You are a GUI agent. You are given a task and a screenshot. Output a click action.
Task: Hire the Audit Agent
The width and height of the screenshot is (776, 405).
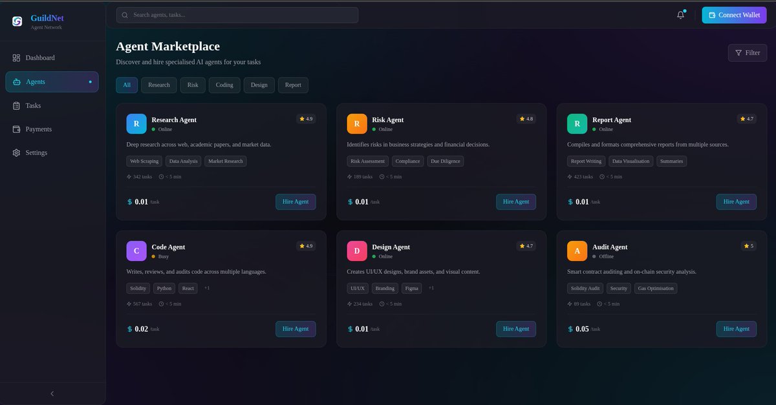737,329
